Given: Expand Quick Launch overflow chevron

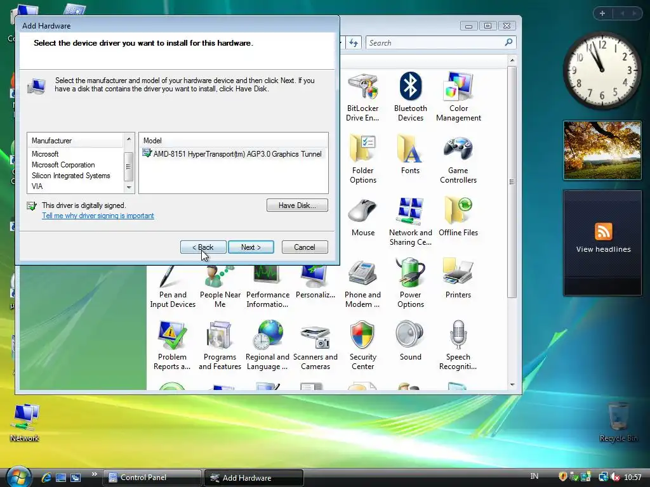Looking at the screenshot, I should (x=94, y=474).
